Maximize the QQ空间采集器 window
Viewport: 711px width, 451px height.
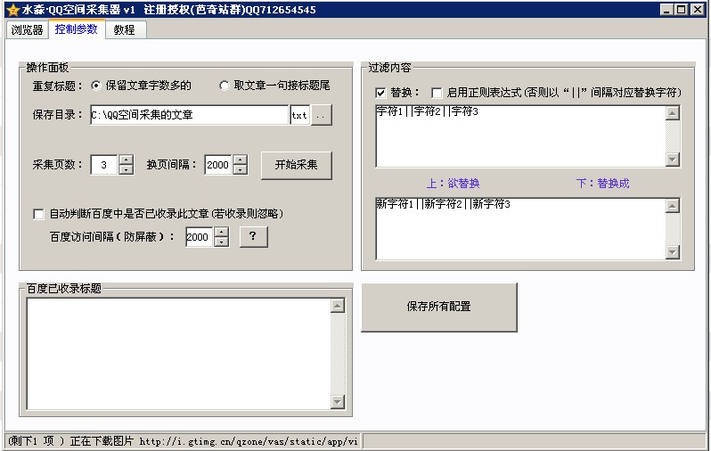681,10
